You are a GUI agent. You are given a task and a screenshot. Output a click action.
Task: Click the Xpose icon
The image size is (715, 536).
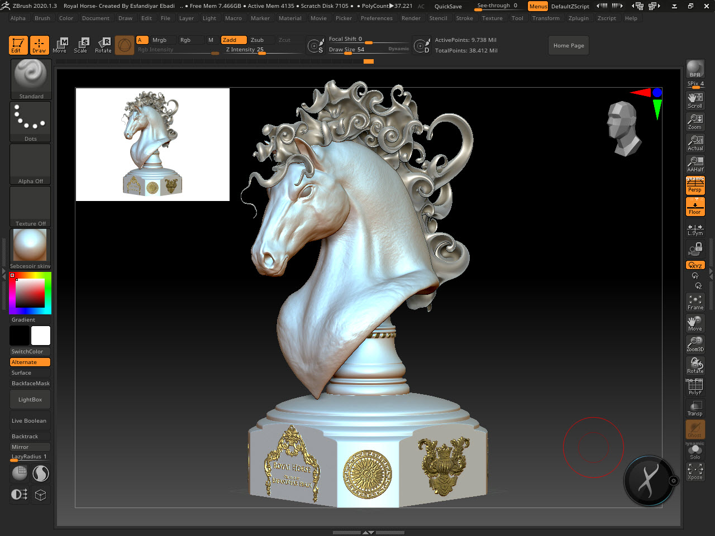coord(695,471)
